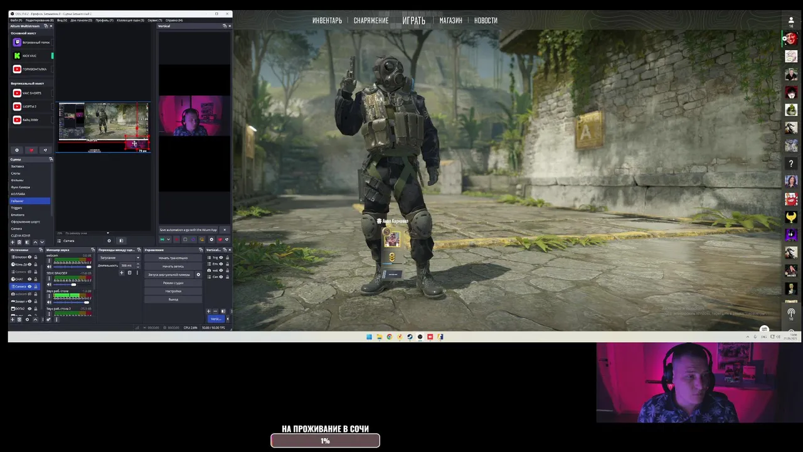This screenshot has width=803, height=452.
Task: Open virtual camera settings gear
Action: click(198, 274)
